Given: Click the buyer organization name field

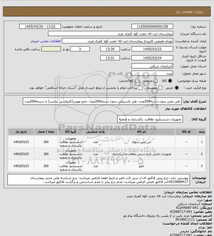Looking at the screenshot, I should tap(110, 34).
